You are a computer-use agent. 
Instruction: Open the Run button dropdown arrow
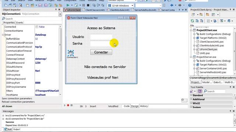72,5
